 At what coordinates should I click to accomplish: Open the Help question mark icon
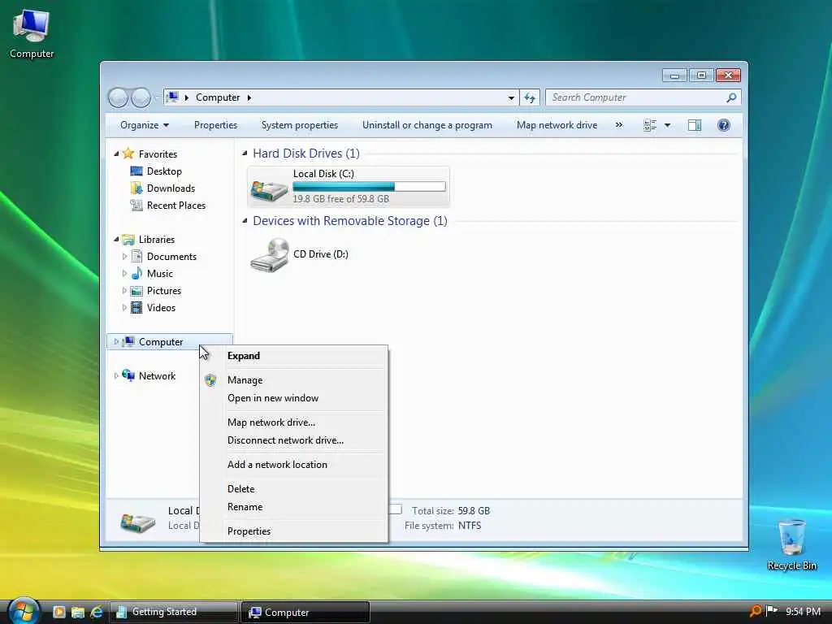click(723, 125)
